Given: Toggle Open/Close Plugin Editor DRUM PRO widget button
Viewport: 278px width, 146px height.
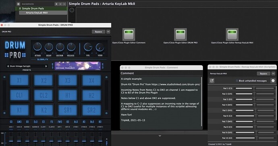Looking at the screenshot, I should pos(180,34).
